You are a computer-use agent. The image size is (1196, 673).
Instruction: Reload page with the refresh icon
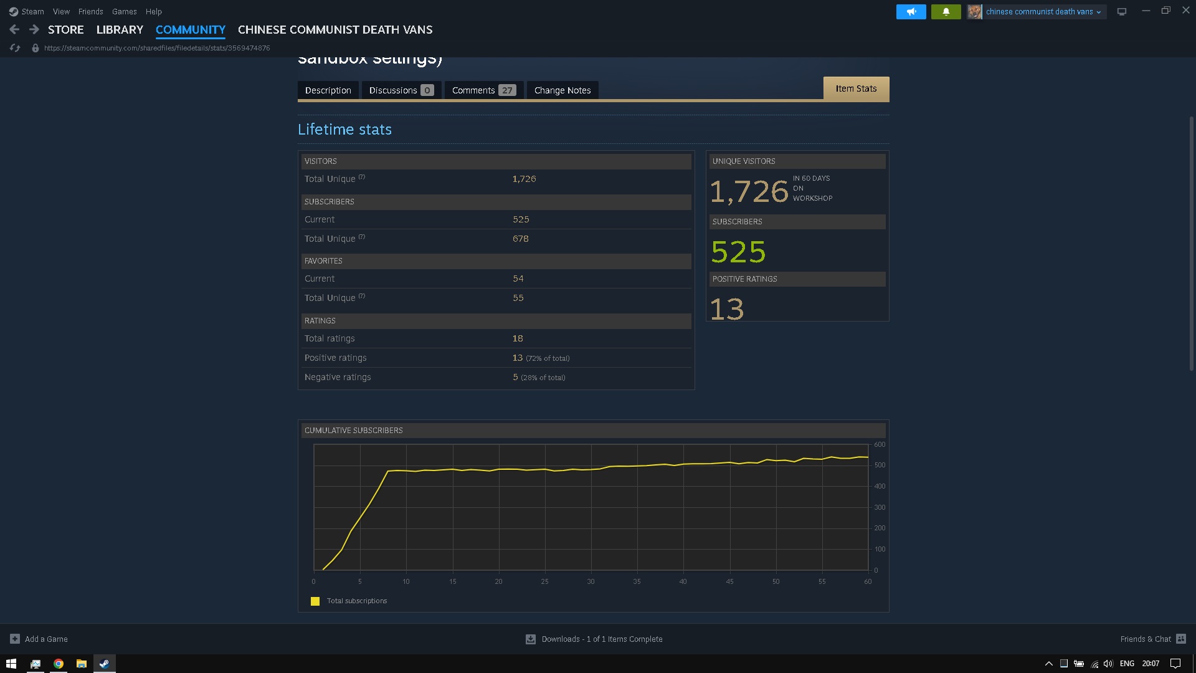pos(15,48)
